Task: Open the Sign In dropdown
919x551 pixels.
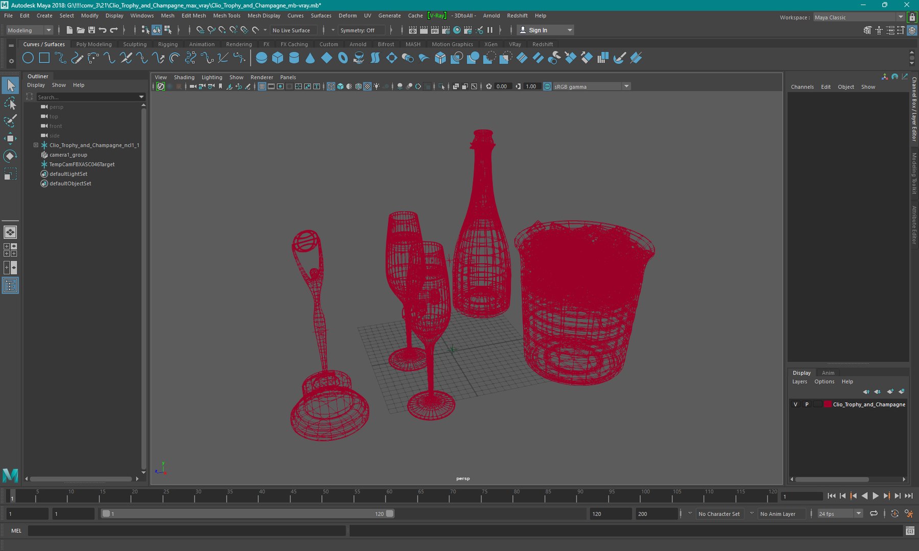Action: click(x=545, y=30)
